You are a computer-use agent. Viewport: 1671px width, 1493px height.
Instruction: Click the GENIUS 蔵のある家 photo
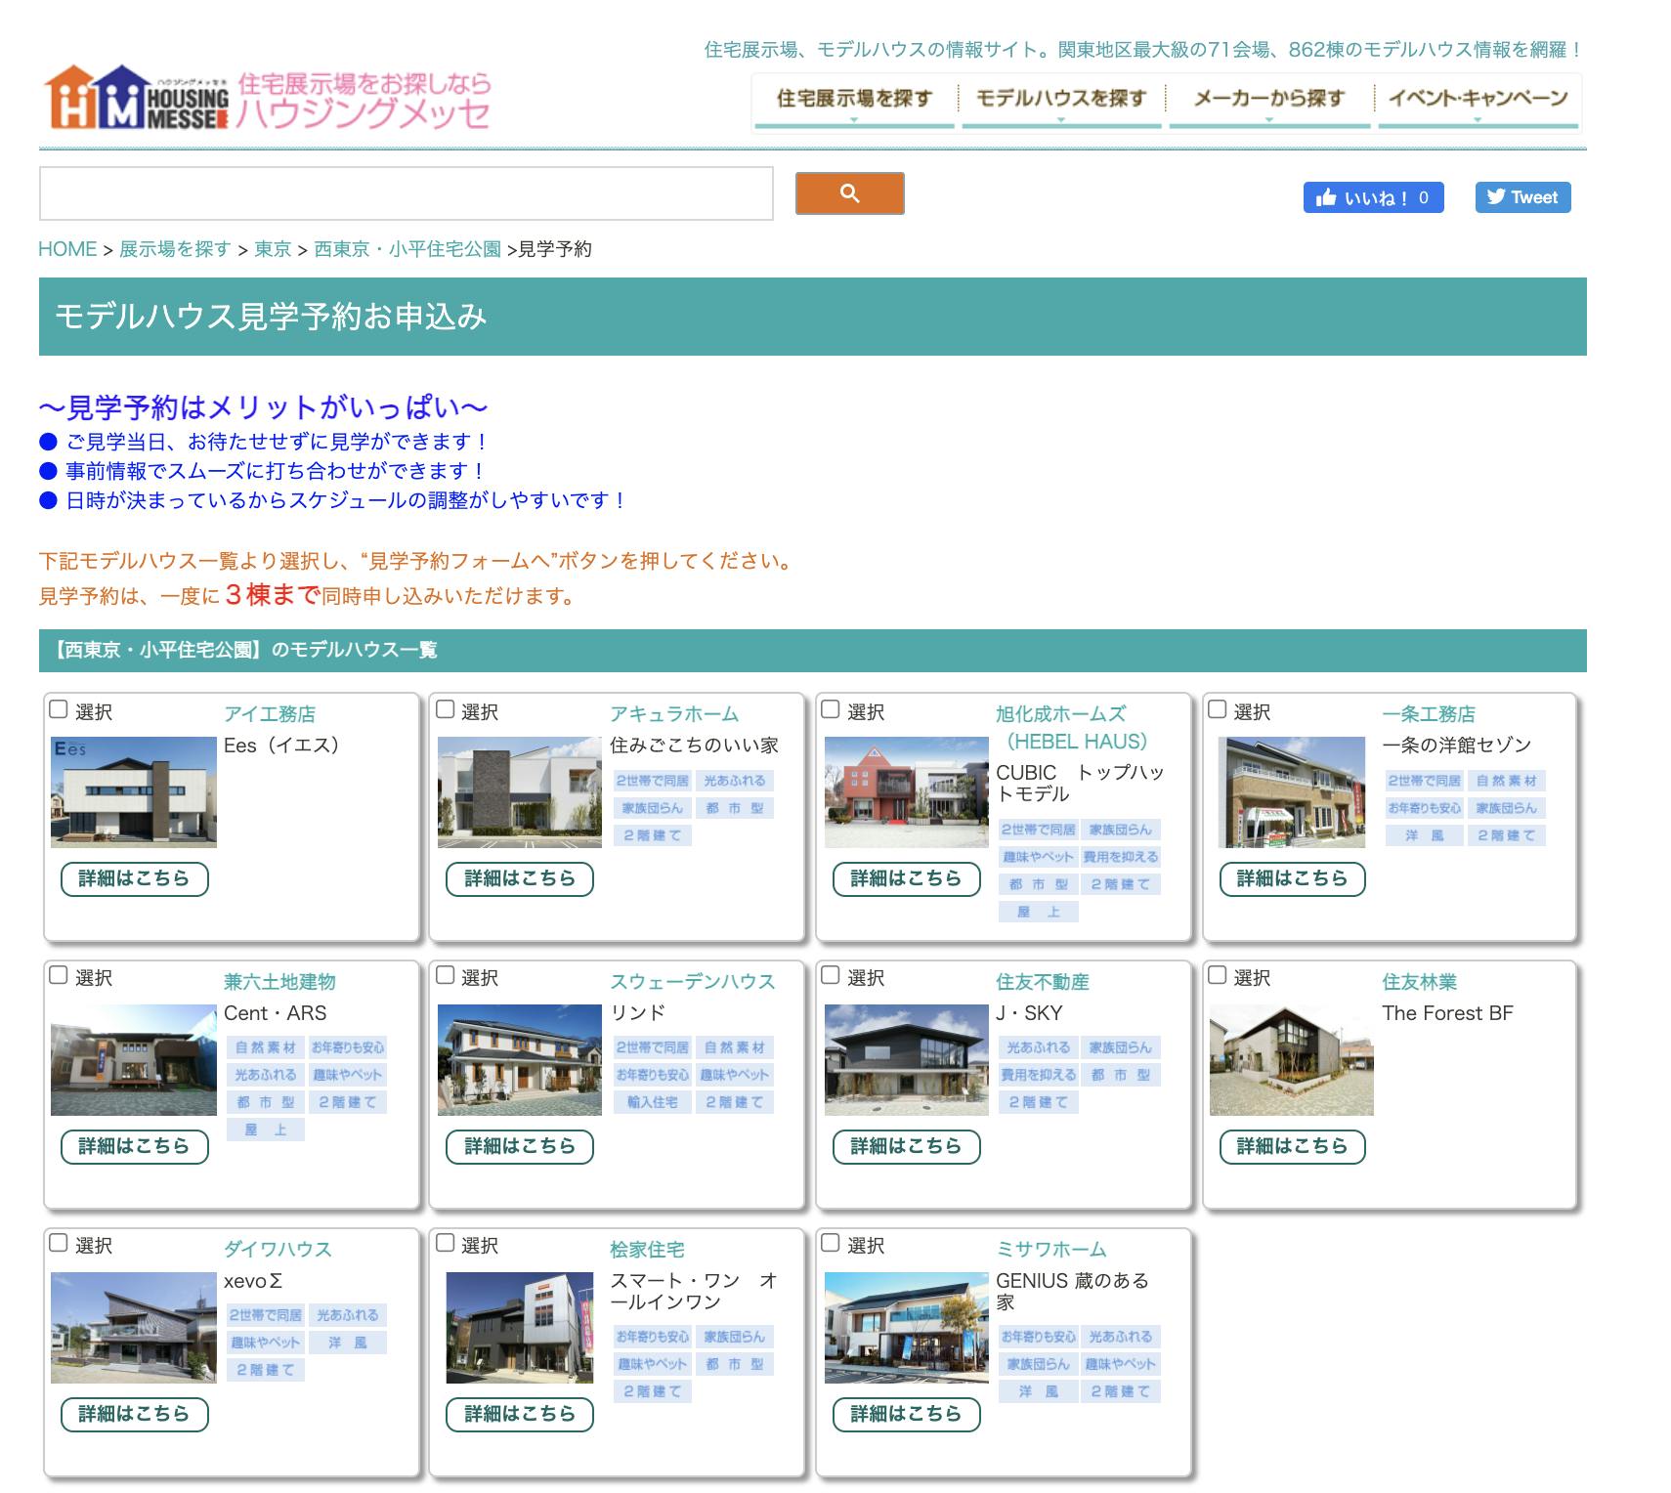click(x=907, y=1328)
